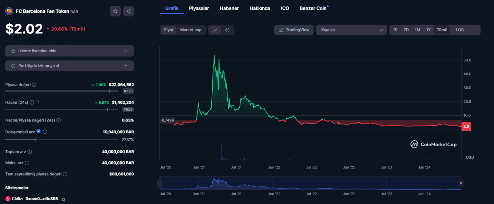Click the 0xecc0...c9e898 contract address
Screen dimensions: 494x204
click(x=42, y=199)
